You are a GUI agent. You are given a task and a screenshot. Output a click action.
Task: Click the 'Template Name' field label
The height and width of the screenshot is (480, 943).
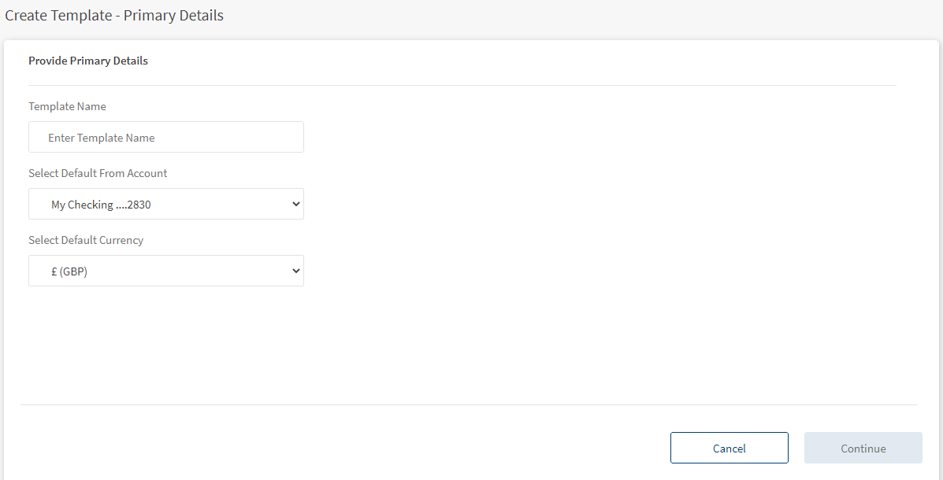point(67,106)
